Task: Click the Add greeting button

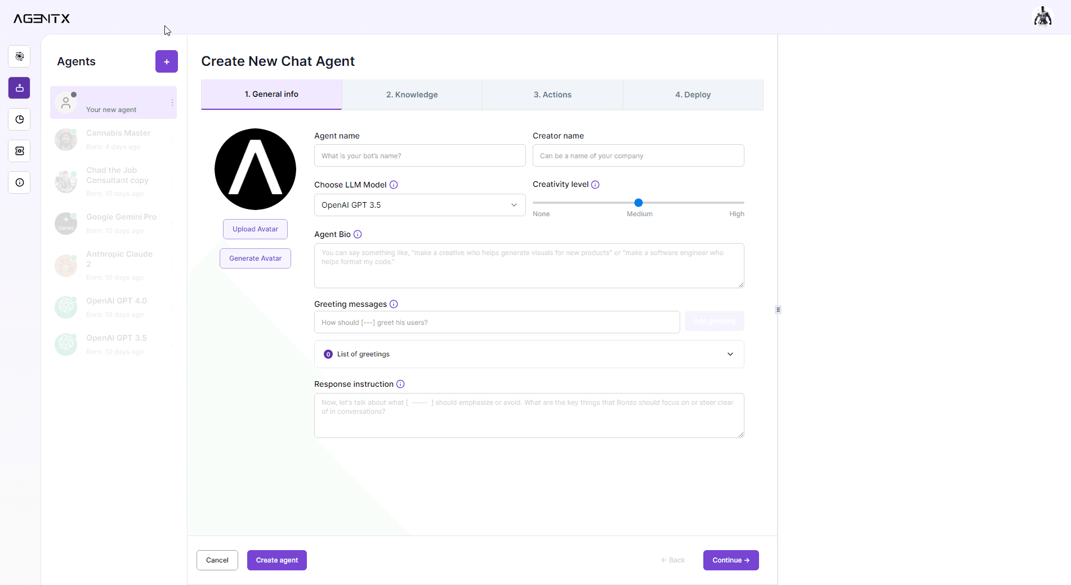Action: point(715,321)
